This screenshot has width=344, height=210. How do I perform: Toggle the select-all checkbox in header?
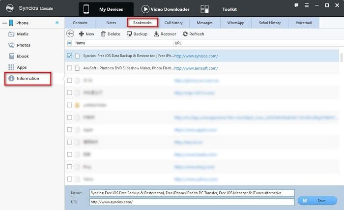click(70, 43)
